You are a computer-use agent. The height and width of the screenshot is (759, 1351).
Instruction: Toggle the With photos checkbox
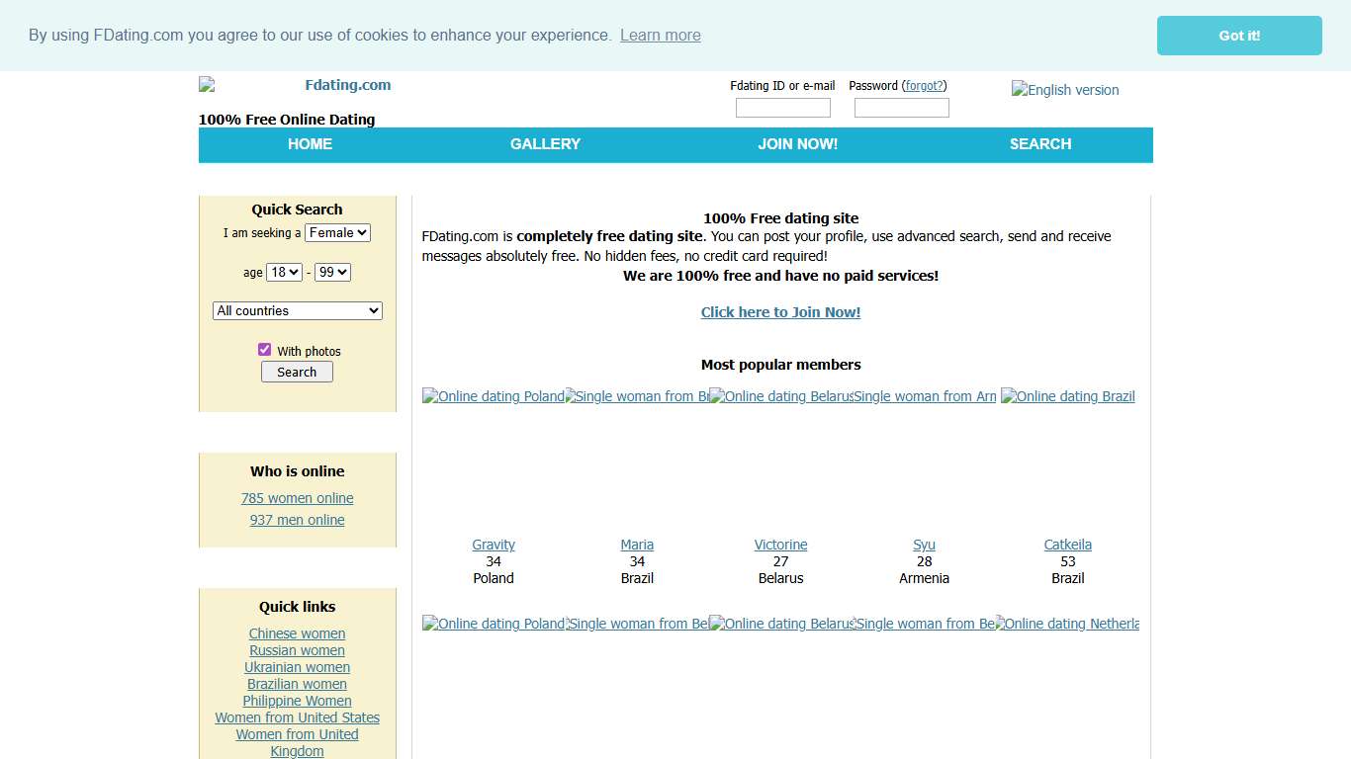(x=264, y=350)
